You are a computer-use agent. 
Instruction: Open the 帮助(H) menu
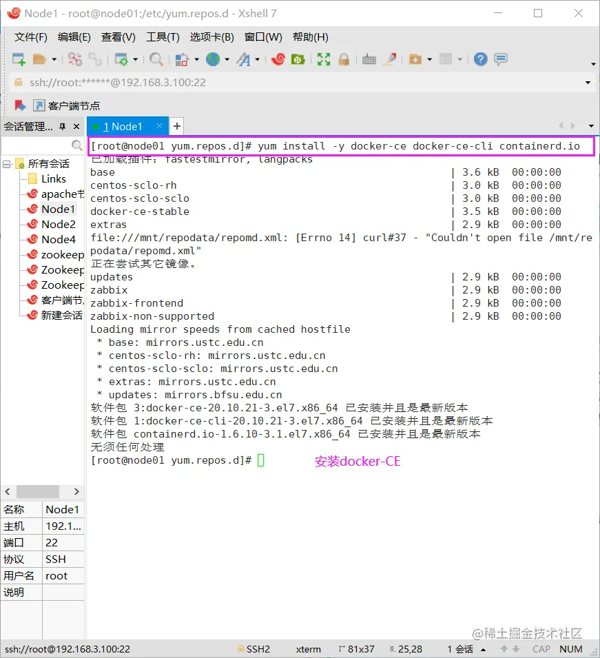click(311, 37)
